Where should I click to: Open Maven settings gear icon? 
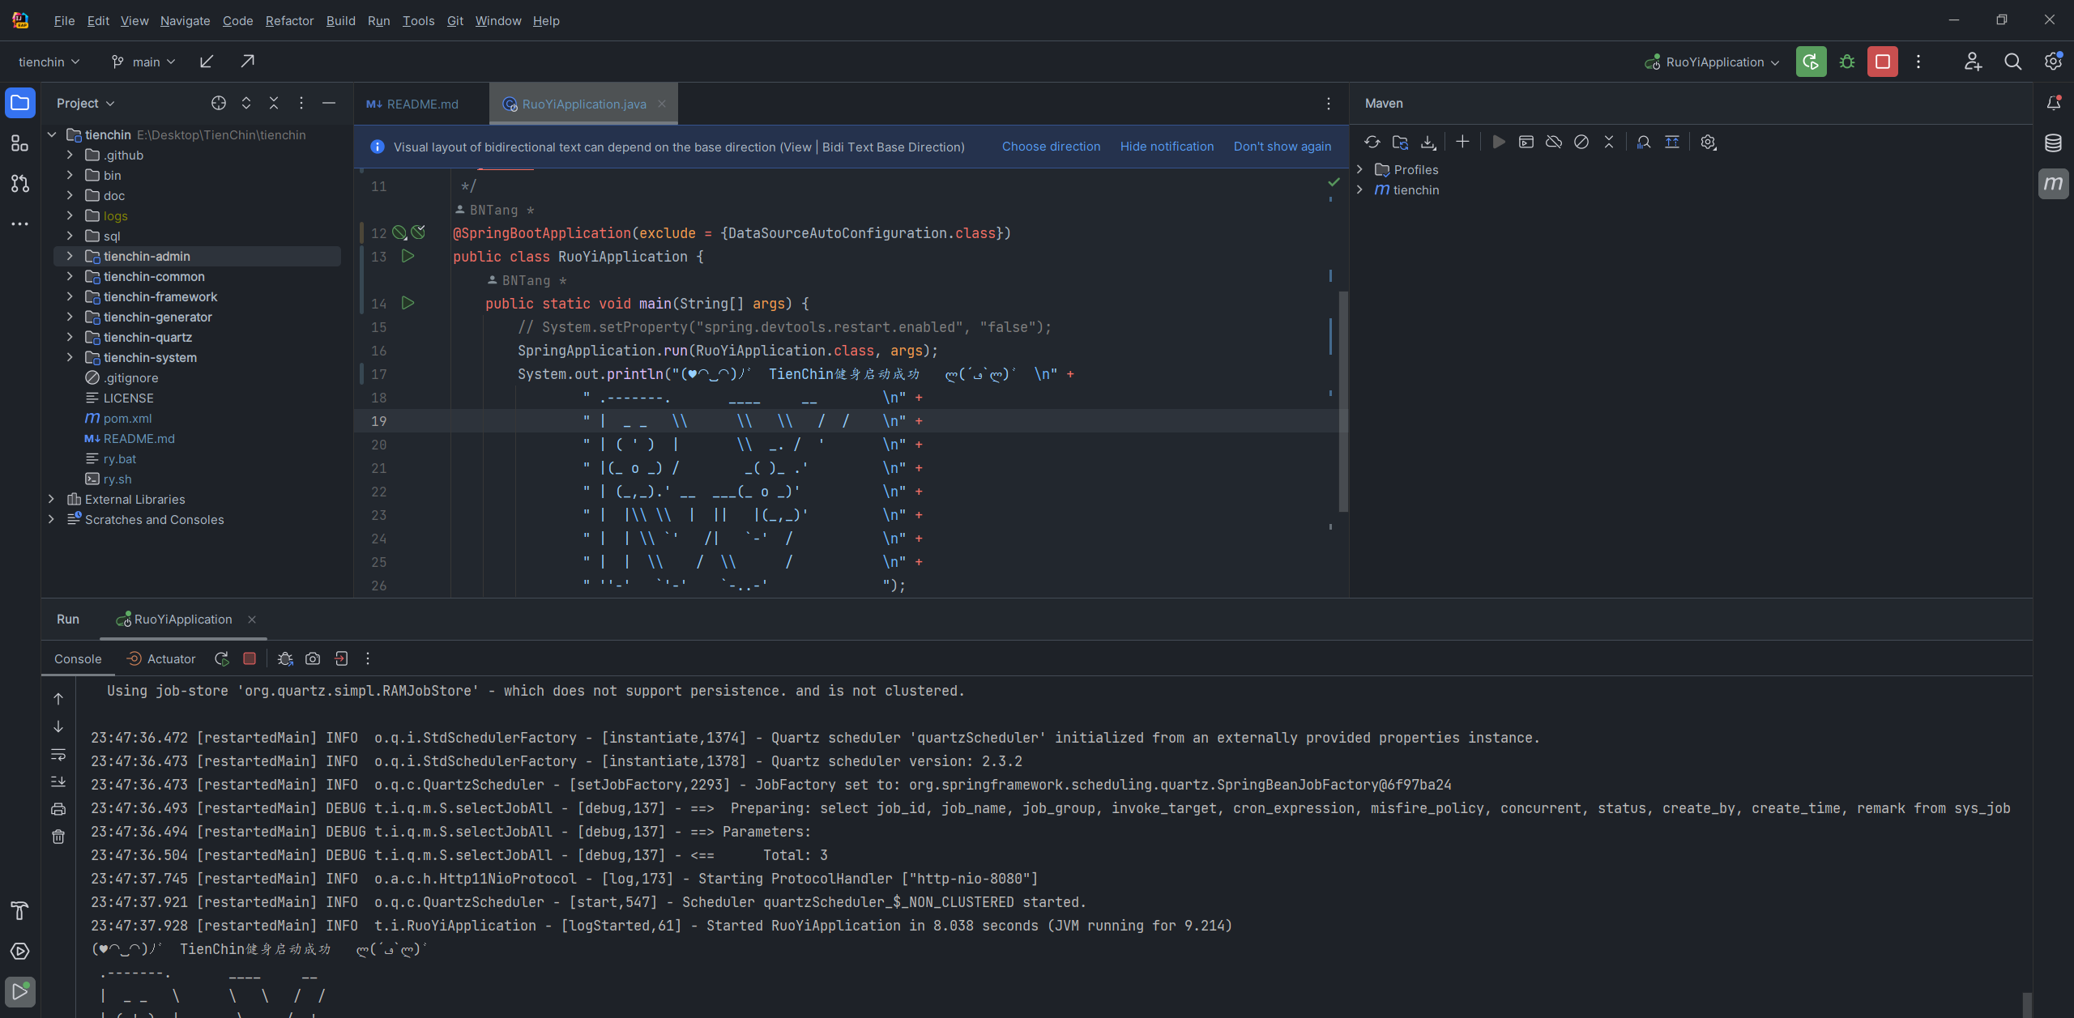(x=1708, y=142)
